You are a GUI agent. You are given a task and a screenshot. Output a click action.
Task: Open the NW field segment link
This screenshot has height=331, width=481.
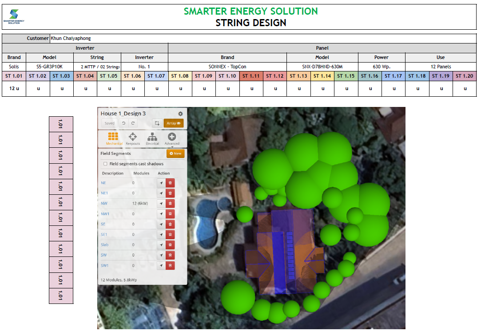[x=104, y=204]
